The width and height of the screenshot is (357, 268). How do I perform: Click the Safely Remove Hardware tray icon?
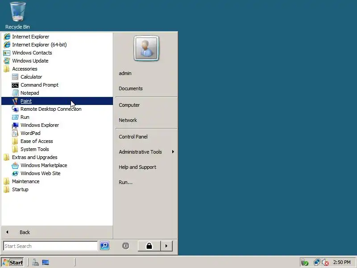(305, 263)
